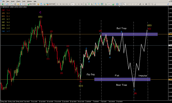Open the Strategy Tester

[24, 4]
